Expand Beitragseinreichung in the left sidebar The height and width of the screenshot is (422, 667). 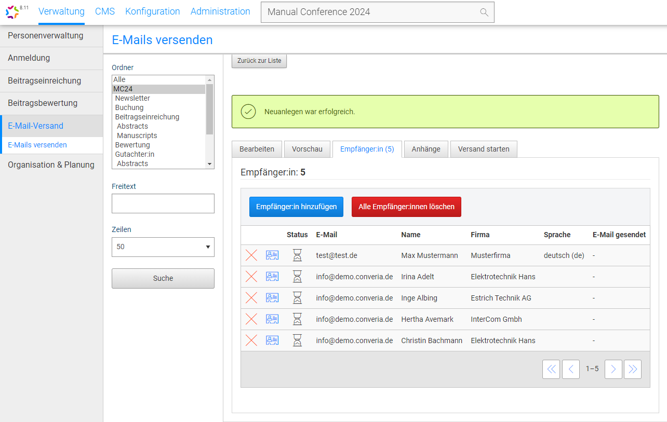click(x=45, y=80)
